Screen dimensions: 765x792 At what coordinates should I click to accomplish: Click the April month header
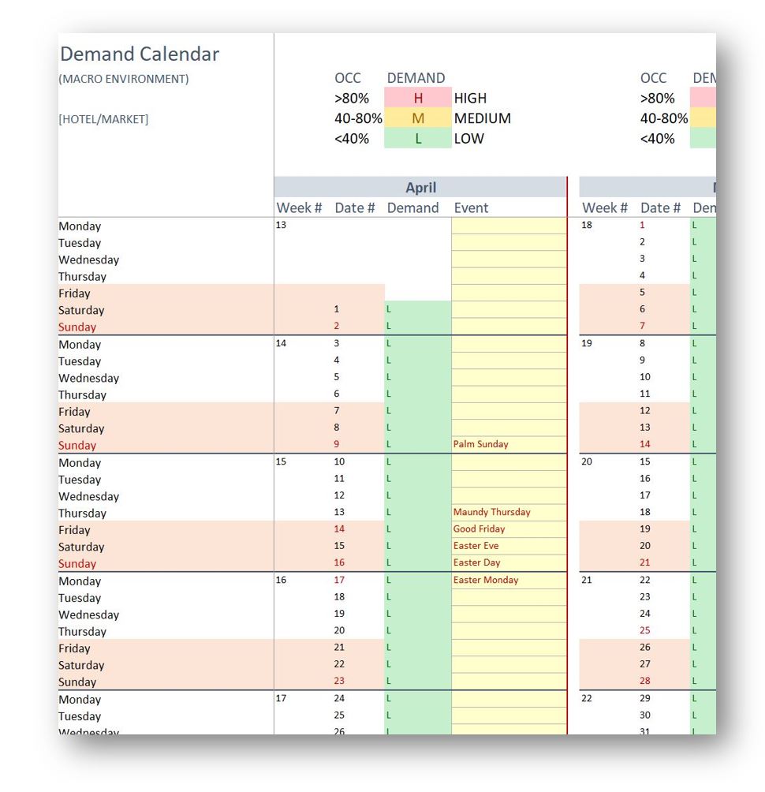tap(420, 188)
